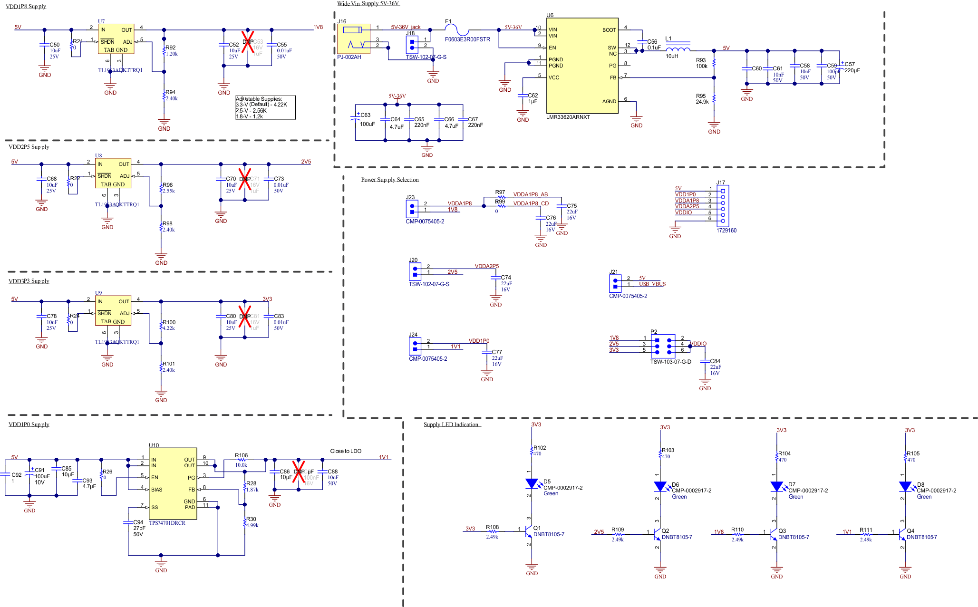Viewport: 978px width, 607px height.
Task: Click resistor R106 10.0k
Action: point(242,460)
